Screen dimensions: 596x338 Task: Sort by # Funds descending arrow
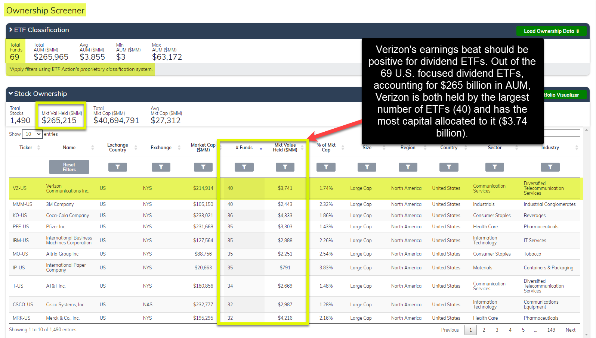[261, 149]
